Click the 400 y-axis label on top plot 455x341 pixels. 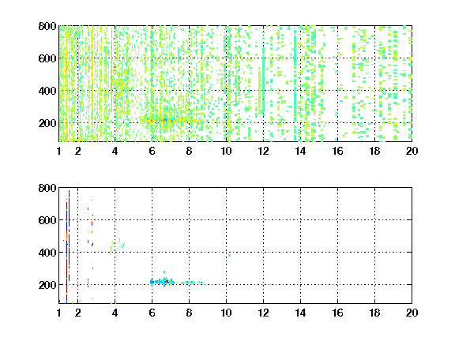pos(47,91)
